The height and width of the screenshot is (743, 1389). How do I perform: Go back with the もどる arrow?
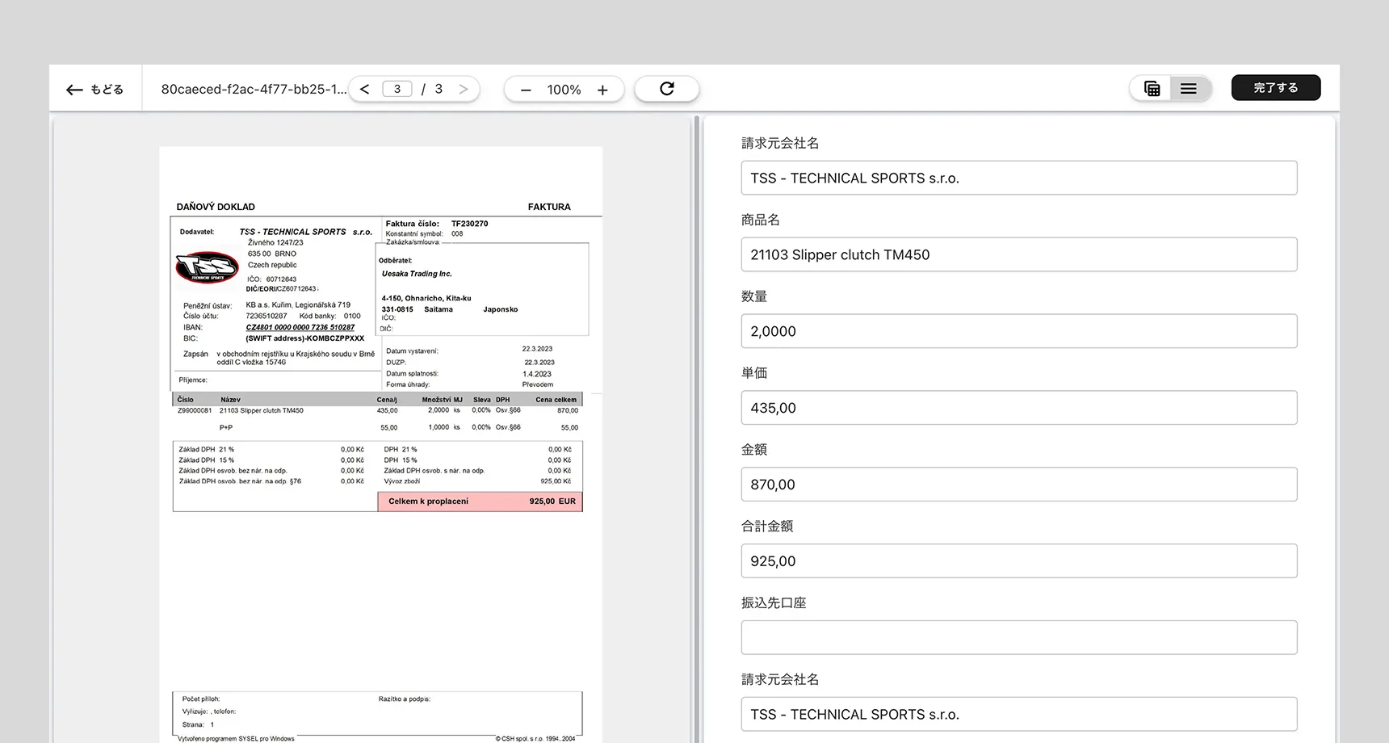click(94, 90)
